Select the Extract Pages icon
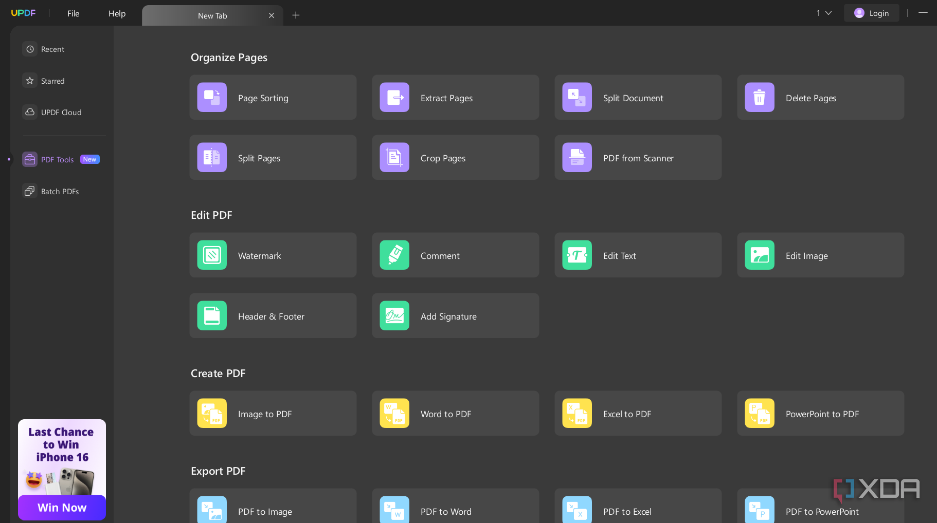The width and height of the screenshot is (937, 523). pyautogui.click(x=394, y=97)
